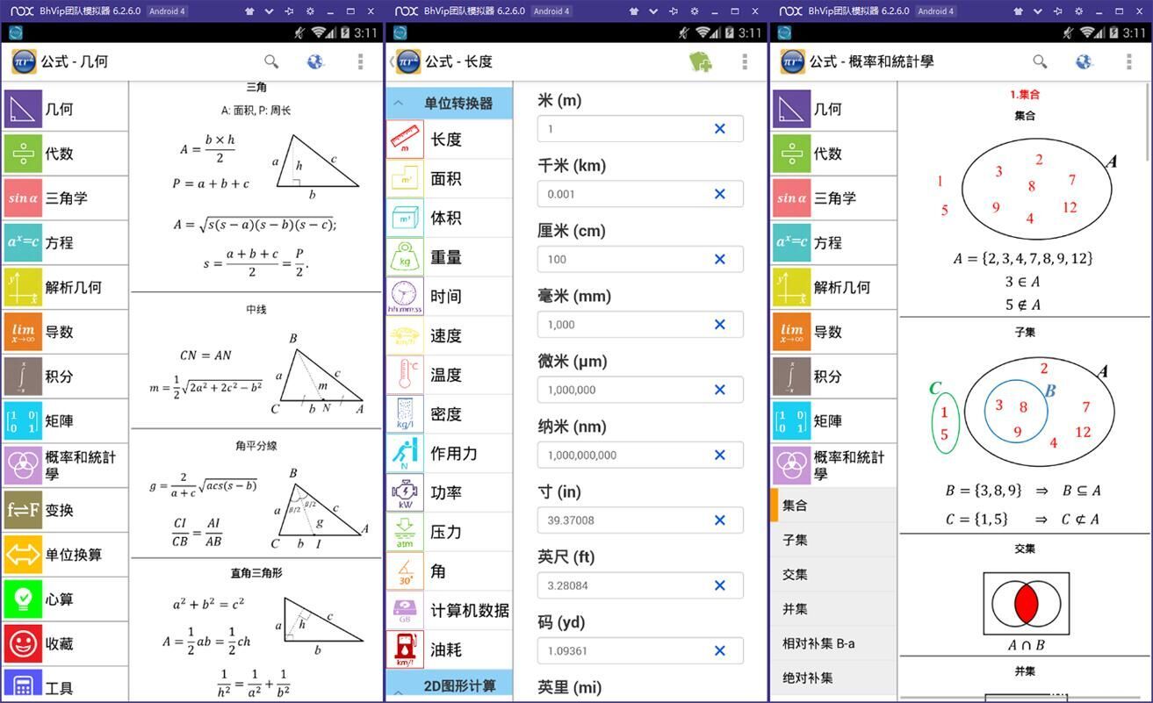Clear the 码 (yd) value
The height and width of the screenshot is (703, 1153).
point(720,650)
